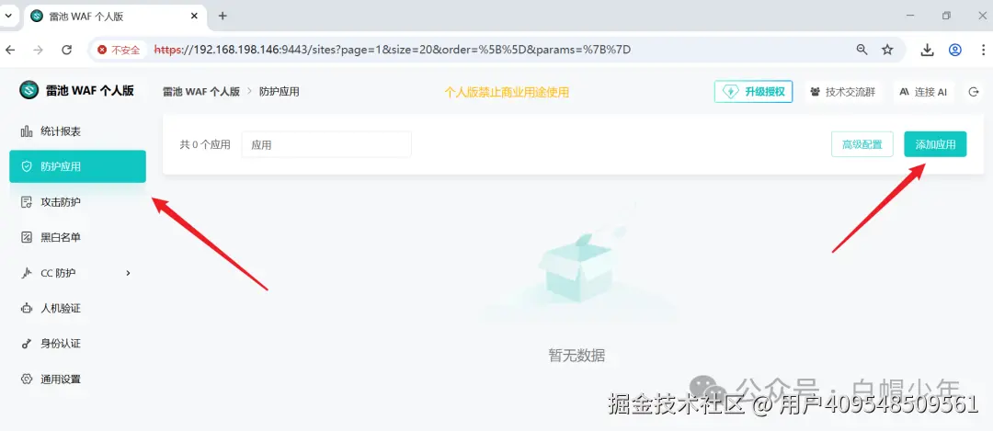Open 身份认证 in the sidebar

[x=77, y=344]
